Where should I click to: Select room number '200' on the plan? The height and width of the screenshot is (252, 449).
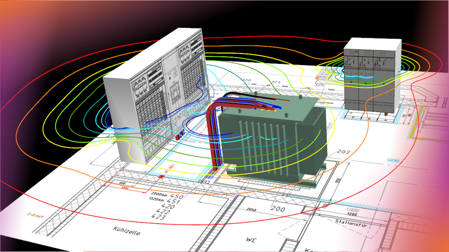(279, 209)
